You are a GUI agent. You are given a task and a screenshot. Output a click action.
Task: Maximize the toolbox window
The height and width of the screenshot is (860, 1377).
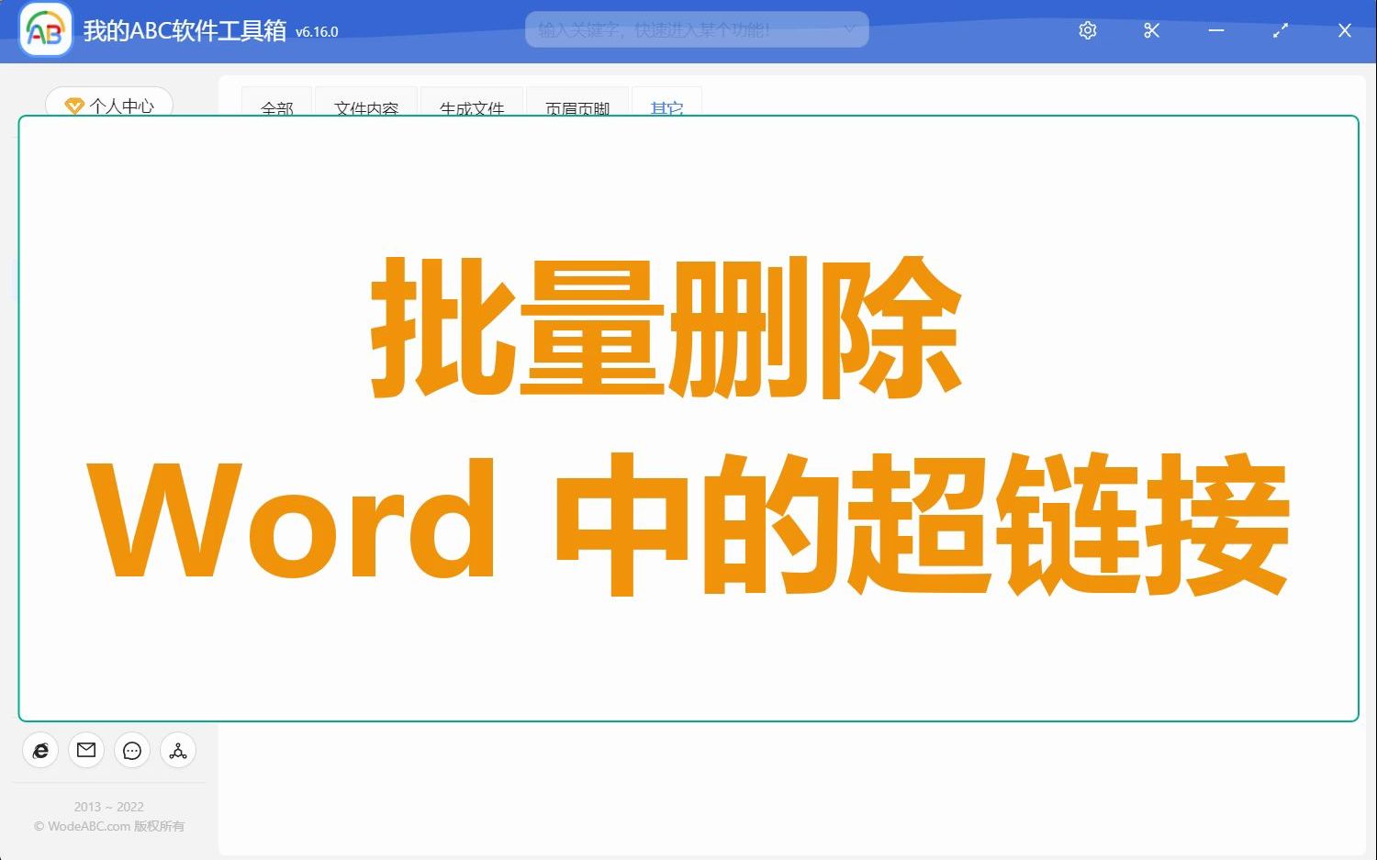pyautogui.click(x=1281, y=30)
